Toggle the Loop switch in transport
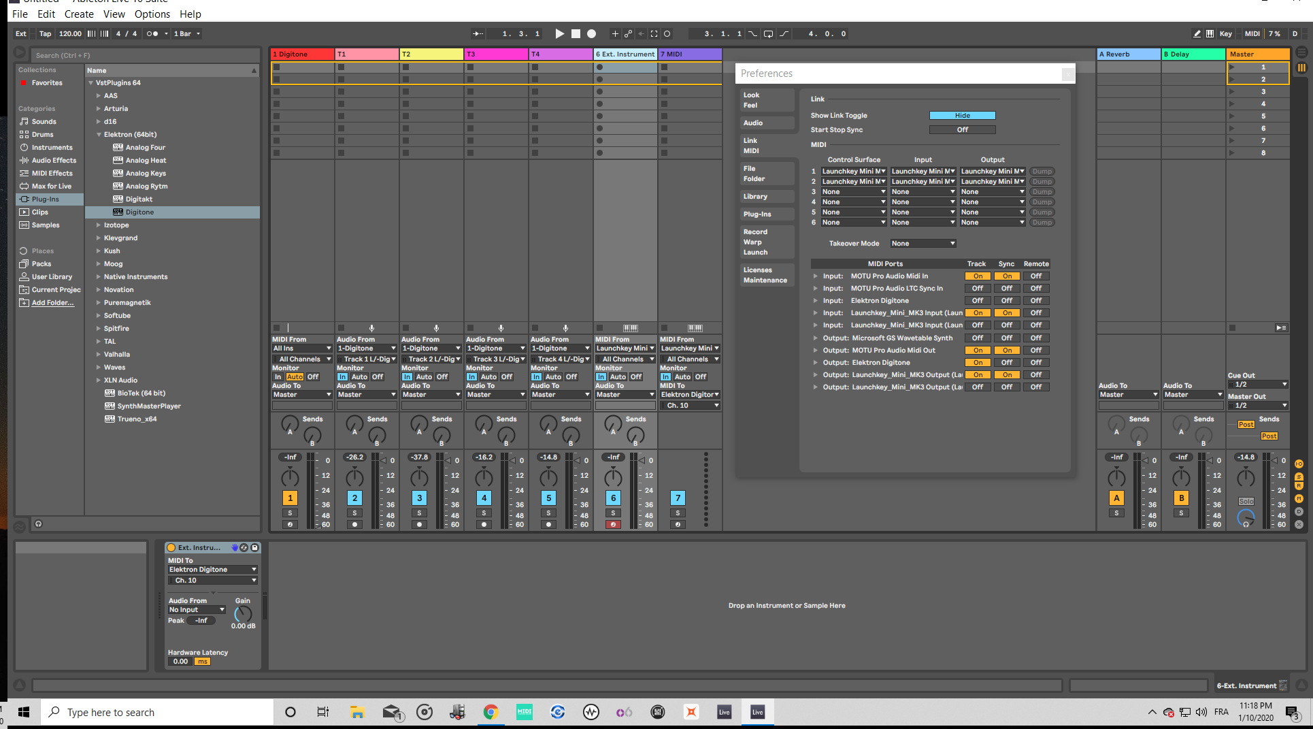This screenshot has width=1313, height=729. 768,33
